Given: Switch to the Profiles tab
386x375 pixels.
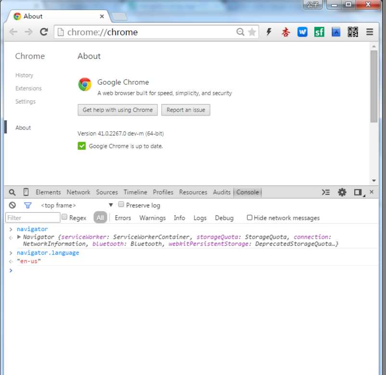Looking at the screenshot, I should pos(163,192).
